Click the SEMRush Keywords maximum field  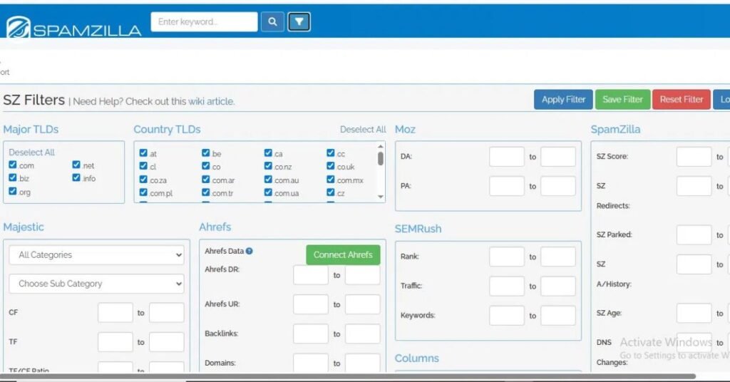pos(558,316)
